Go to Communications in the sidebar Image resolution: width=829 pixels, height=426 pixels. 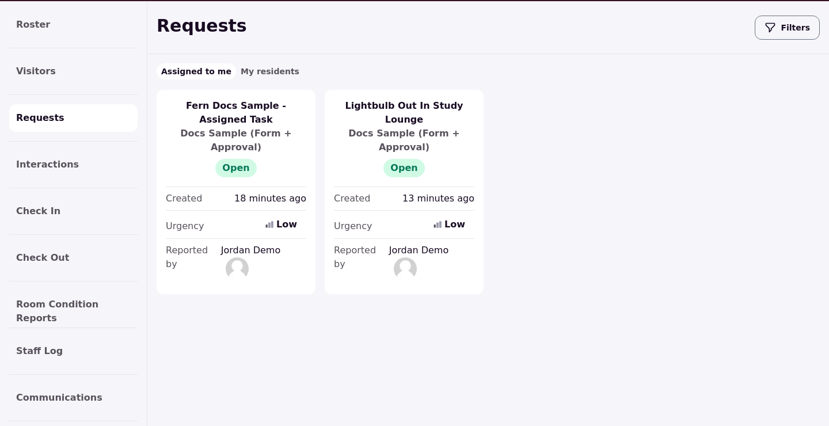click(73, 398)
